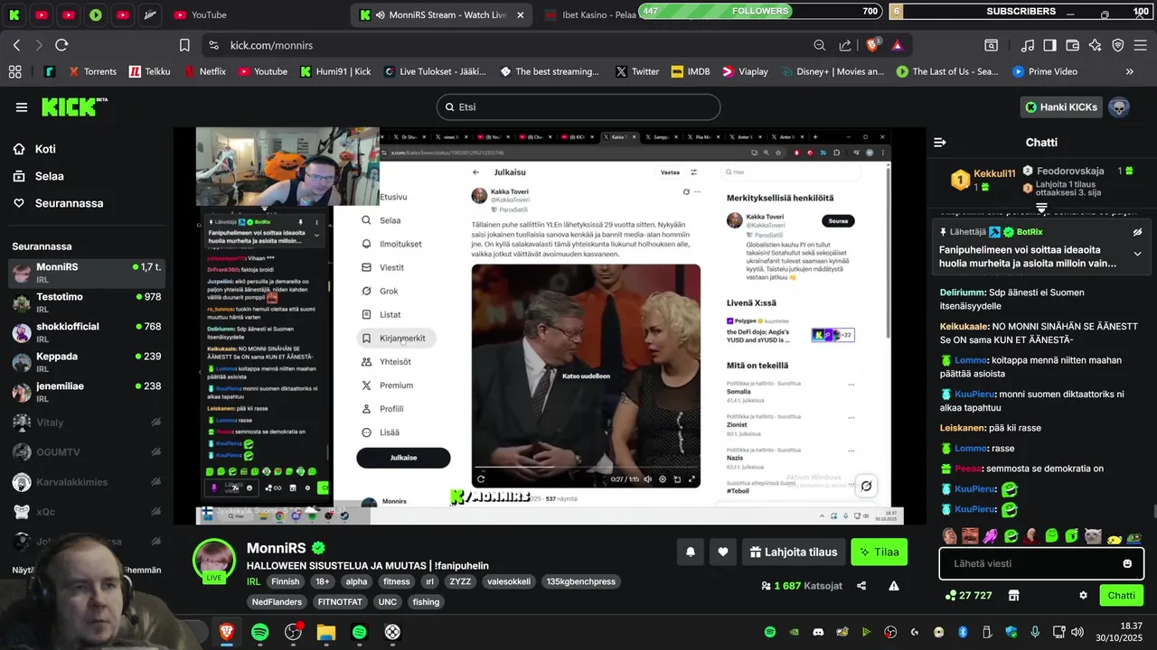
Task: Open the Brave Rewards triangle icon
Action: tap(898, 45)
